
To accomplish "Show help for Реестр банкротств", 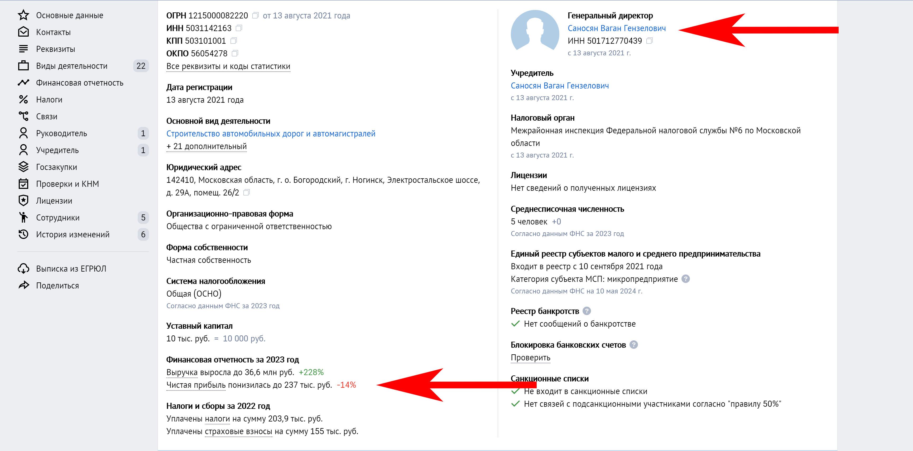I will pyautogui.click(x=587, y=311).
